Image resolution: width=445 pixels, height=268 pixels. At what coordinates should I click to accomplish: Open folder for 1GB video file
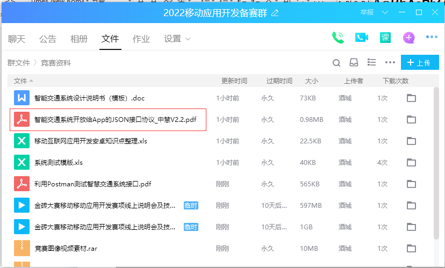(411, 227)
